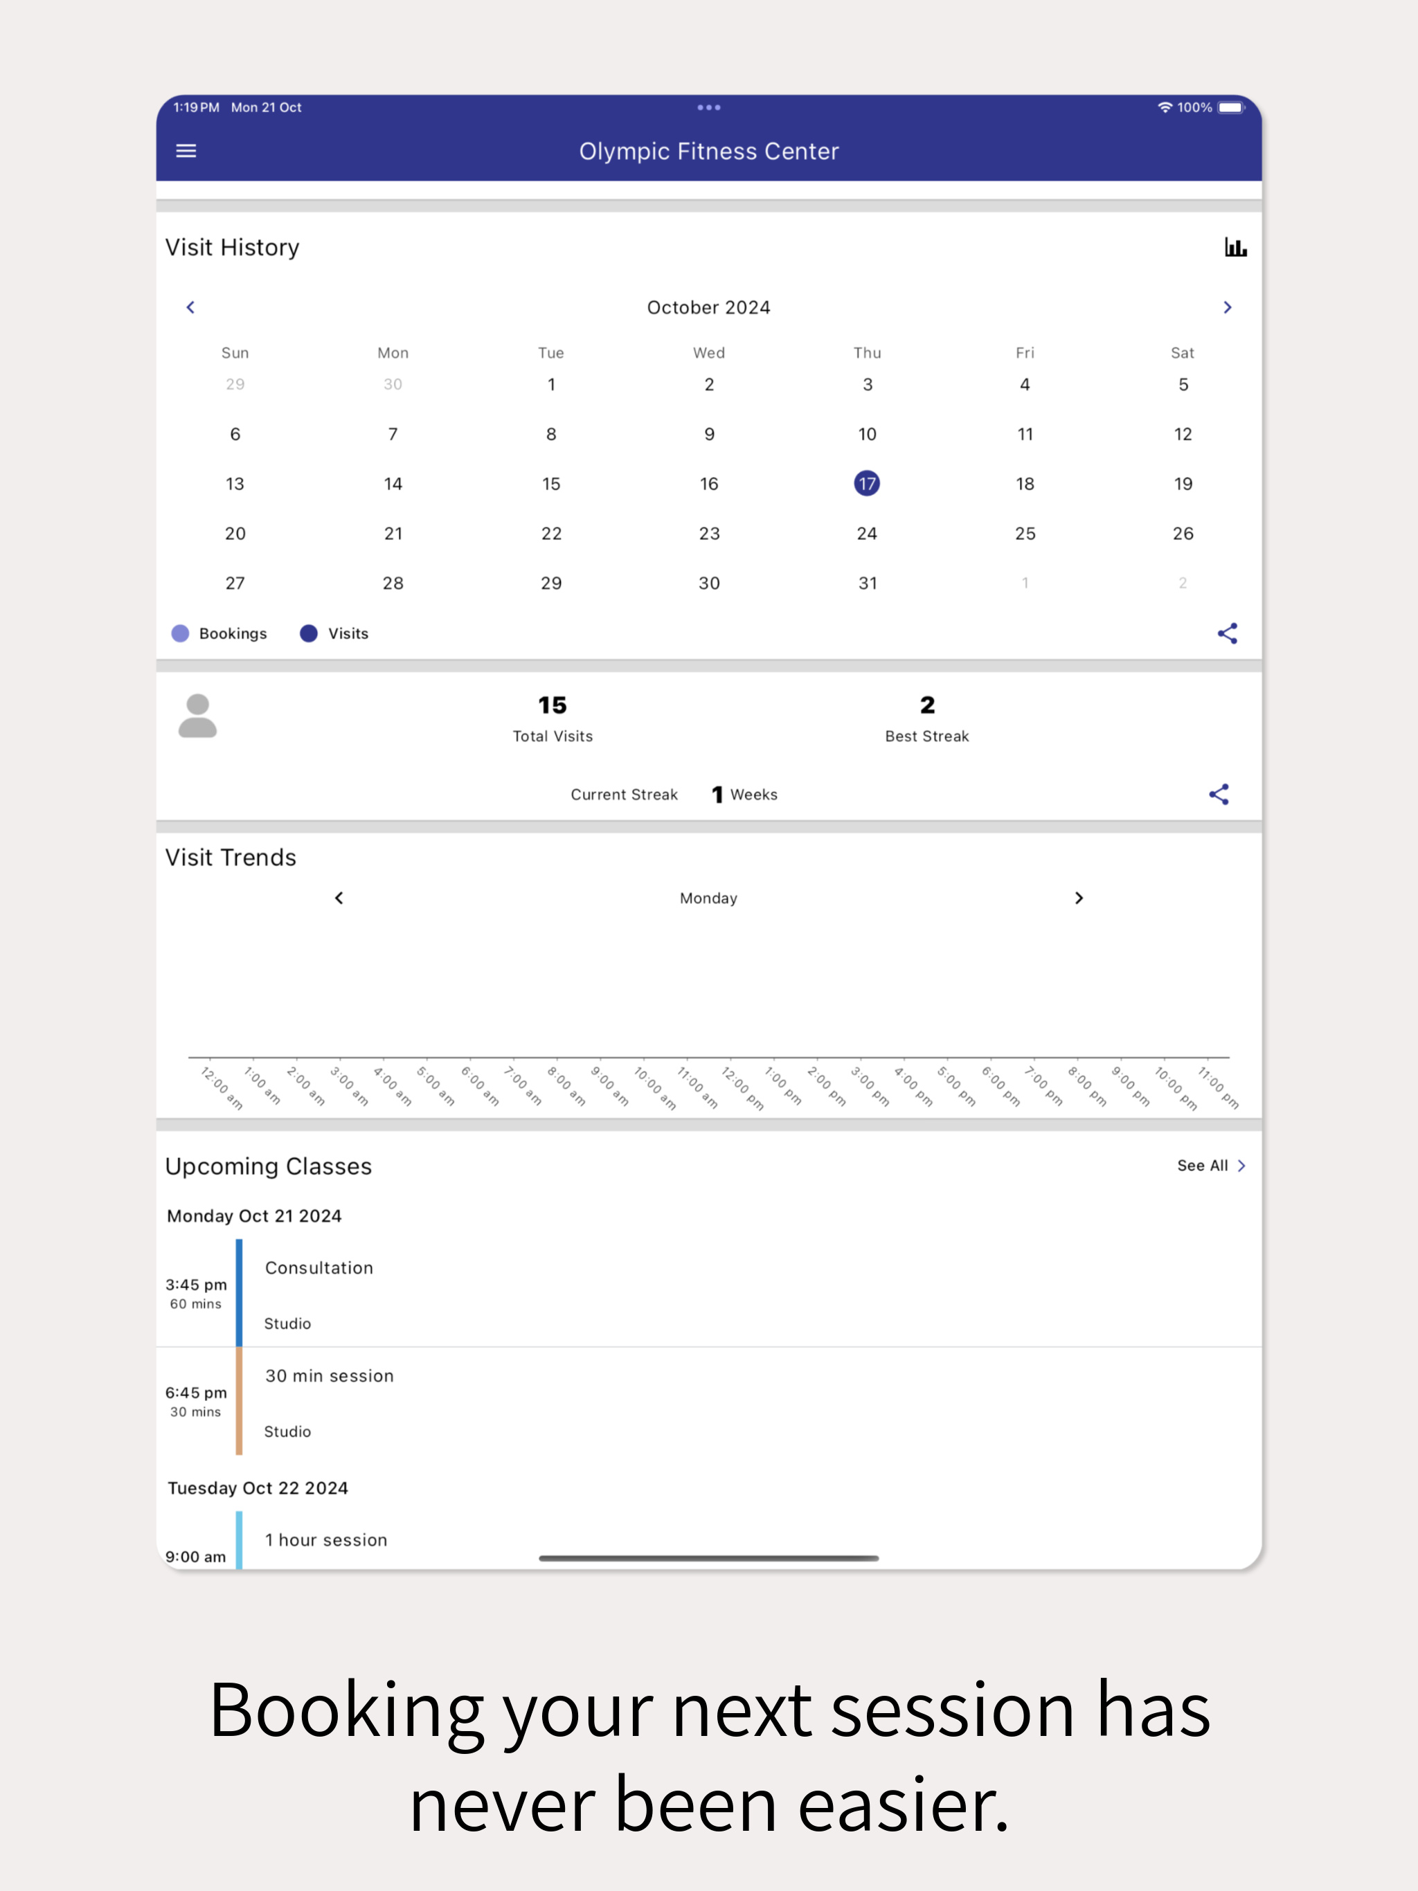Click the 'Monday Oct 21 2024' date header
This screenshot has width=1418, height=1891.
pyautogui.click(x=254, y=1217)
